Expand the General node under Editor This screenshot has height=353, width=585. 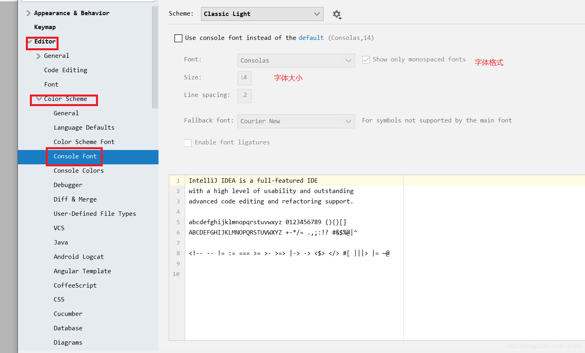38,56
